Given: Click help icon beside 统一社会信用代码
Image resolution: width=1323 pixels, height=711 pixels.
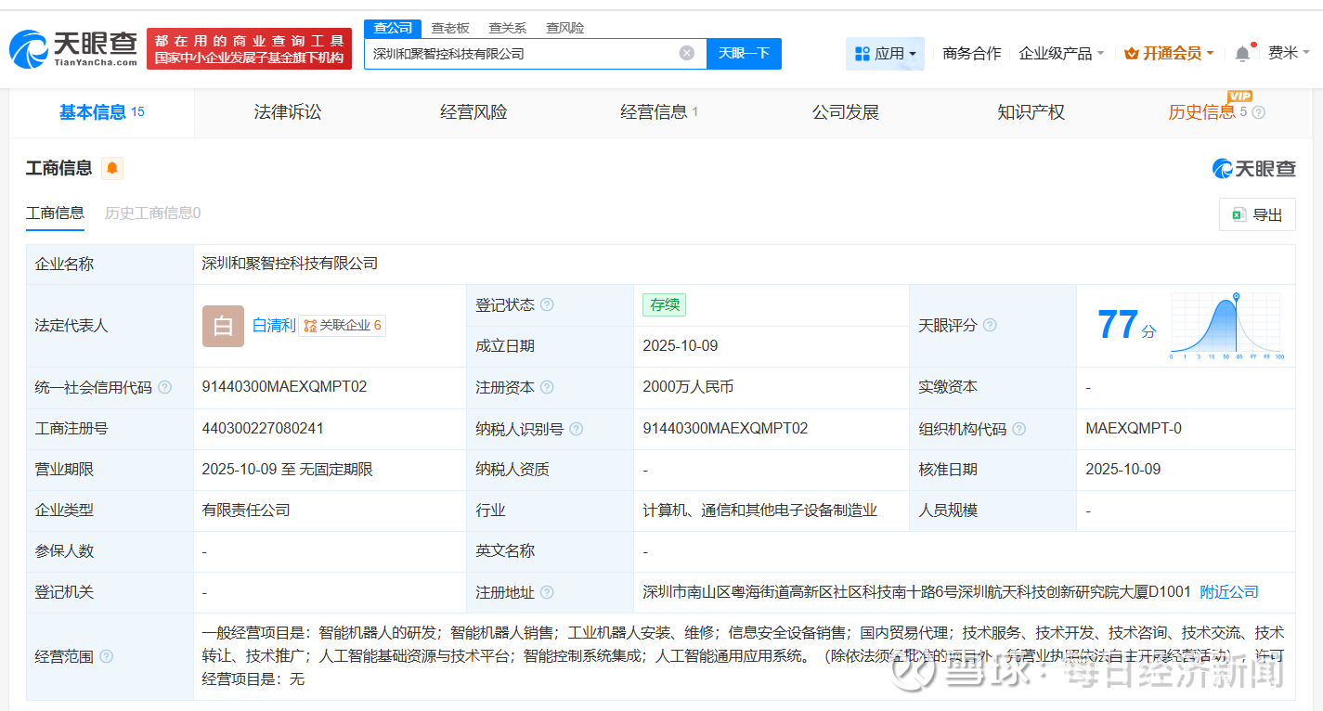Looking at the screenshot, I should (x=164, y=387).
